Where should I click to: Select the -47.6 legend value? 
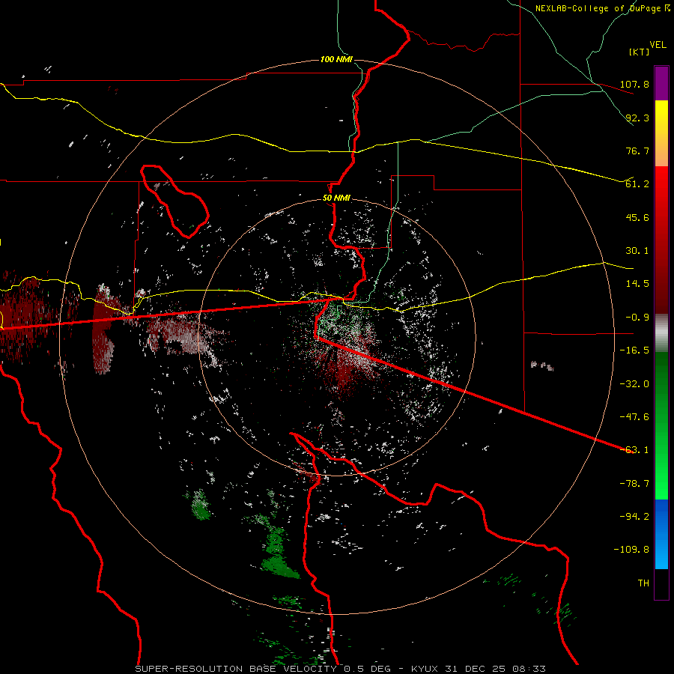point(634,417)
